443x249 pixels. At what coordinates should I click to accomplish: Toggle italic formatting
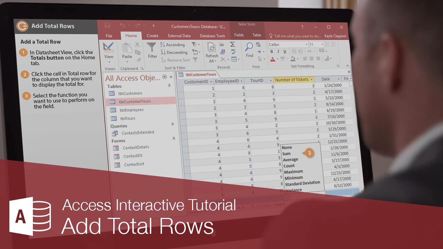[x=278, y=52]
